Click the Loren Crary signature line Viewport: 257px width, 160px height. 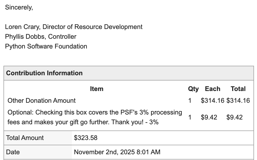pos(74,27)
